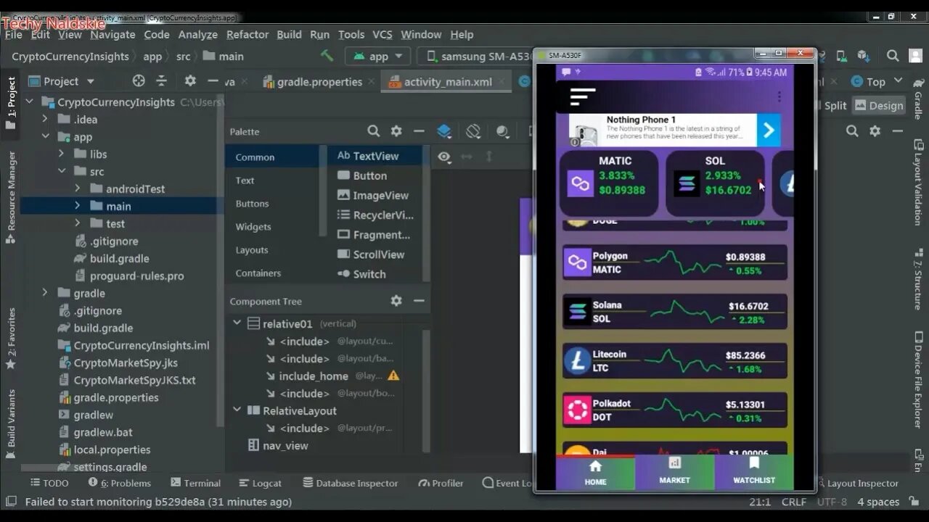Select Locate Opened File target icon in Project panel
Screen dimensions: 929x522
tap(139, 81)
